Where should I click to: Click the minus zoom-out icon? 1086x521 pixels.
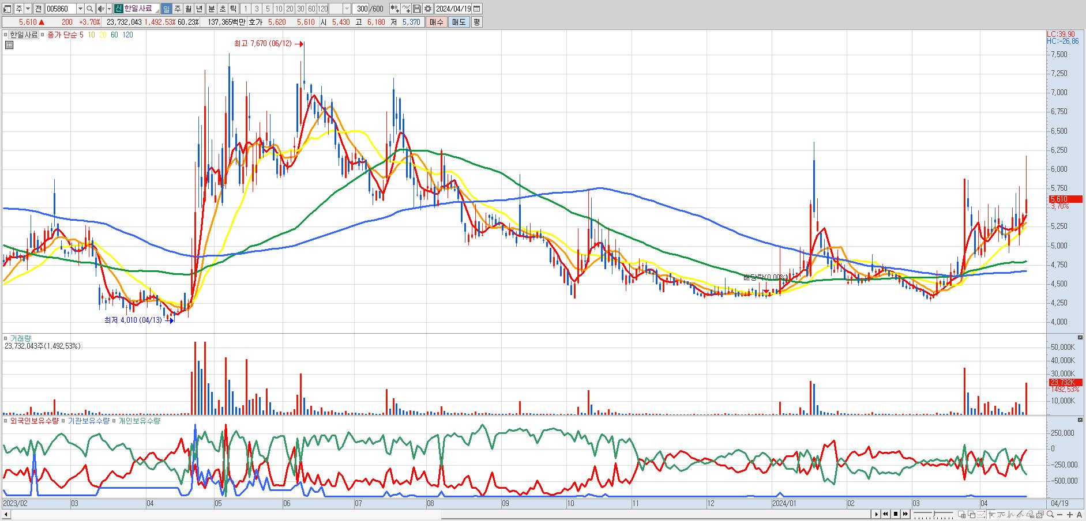coord(1061,514)
